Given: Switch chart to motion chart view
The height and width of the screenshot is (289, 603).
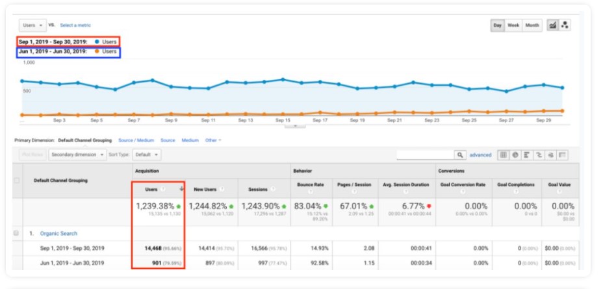Looking at the screenshot, I should (565, 25).
